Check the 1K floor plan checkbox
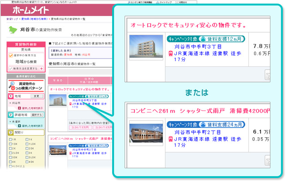287x192 pixels. coord(27,140)
